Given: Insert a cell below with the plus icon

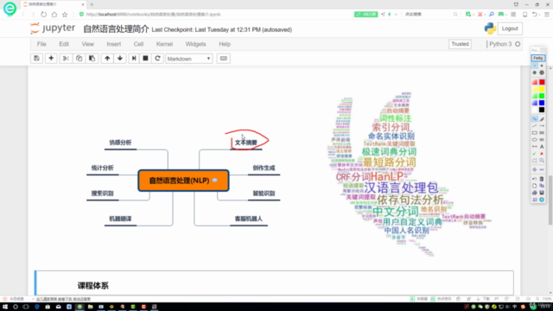Looking at the screenshot, I should [51, 59].
